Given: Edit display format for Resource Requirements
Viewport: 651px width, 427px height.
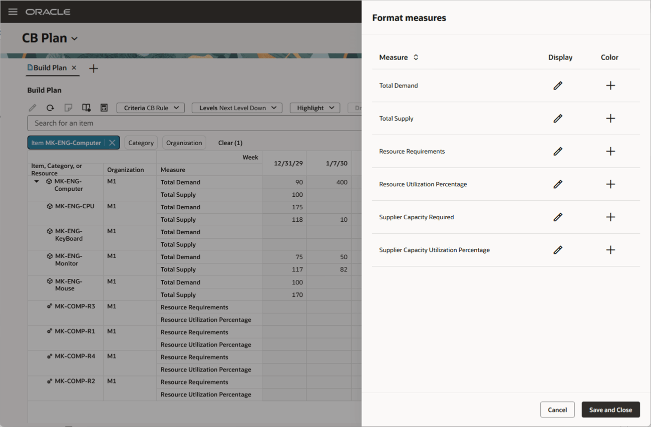Looking at the screenshot, I should [x=558, y=151].
